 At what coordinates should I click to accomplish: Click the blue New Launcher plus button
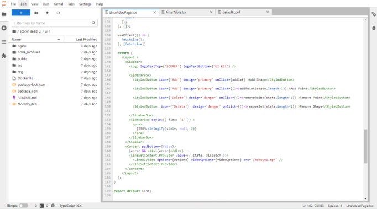(21, 13)
